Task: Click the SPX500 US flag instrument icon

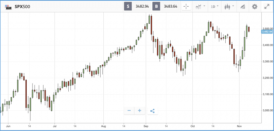Action: 8,7
